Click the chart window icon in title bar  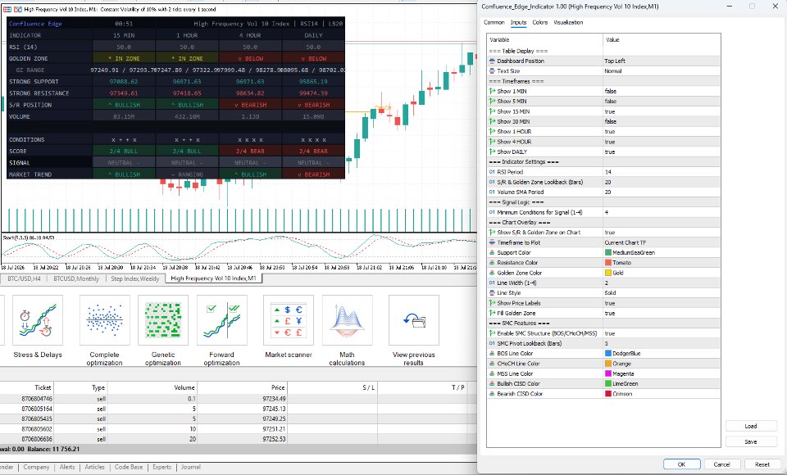[x=8, y=9]
